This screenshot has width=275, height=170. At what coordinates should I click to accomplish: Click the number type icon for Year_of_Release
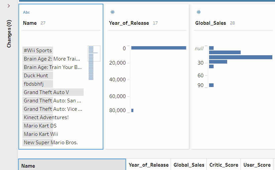[x=112, y=12]
